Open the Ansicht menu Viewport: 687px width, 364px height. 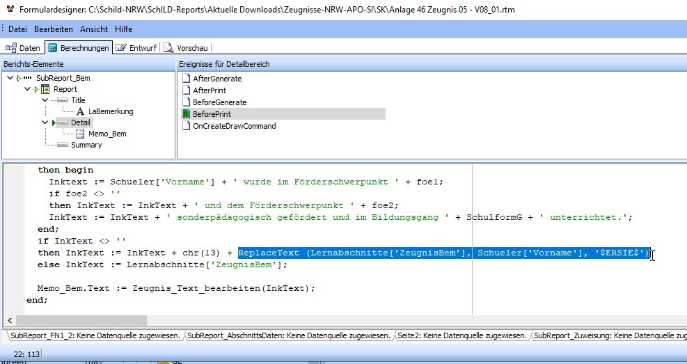(94, 29)
